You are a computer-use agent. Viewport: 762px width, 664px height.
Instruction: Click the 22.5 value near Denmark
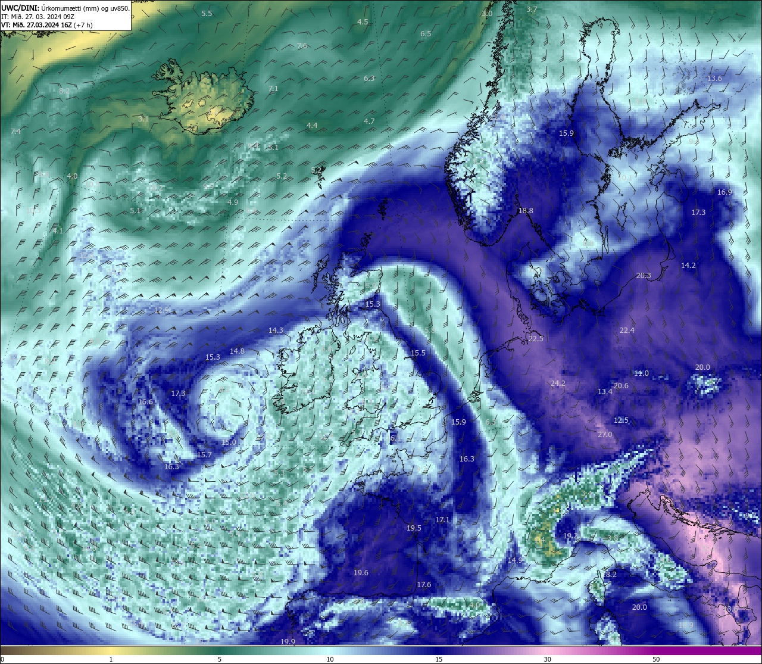[x=536, y=338]
